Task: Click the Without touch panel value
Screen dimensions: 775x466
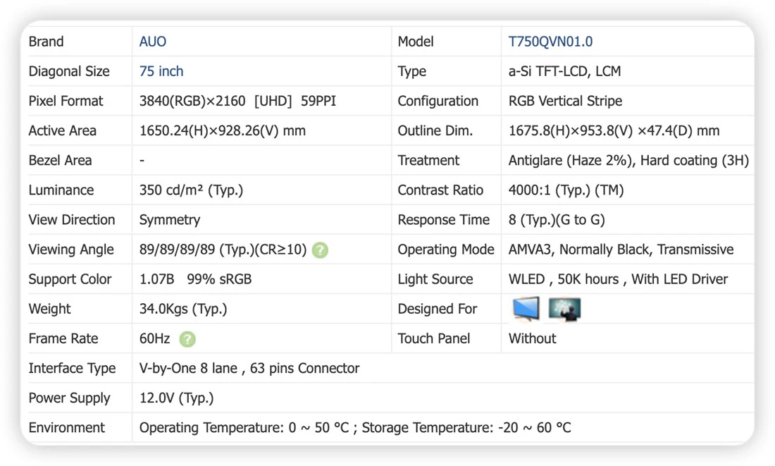Action: [533, 338]
